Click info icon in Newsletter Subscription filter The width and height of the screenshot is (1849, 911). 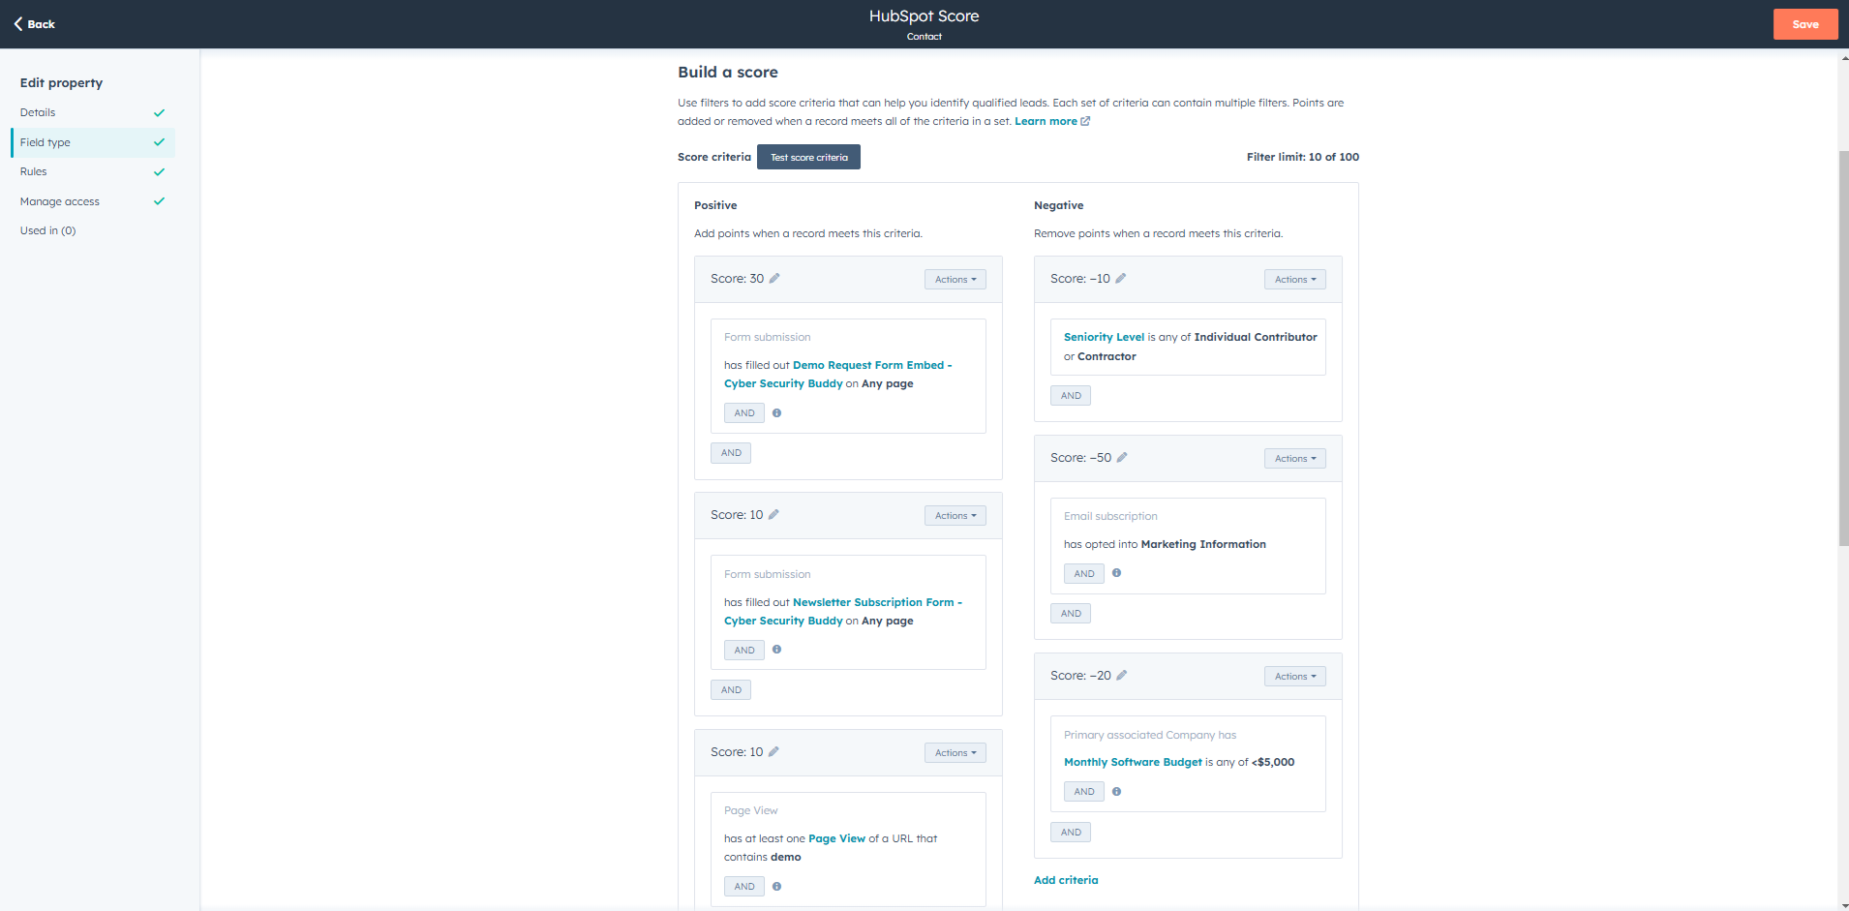tap(776, 650)
